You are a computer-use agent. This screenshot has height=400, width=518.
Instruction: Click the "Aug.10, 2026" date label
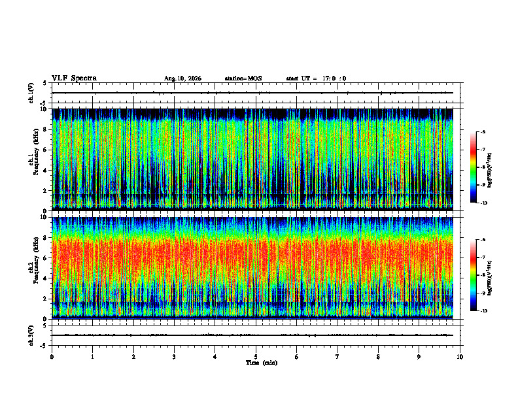(x=182, y=78)
